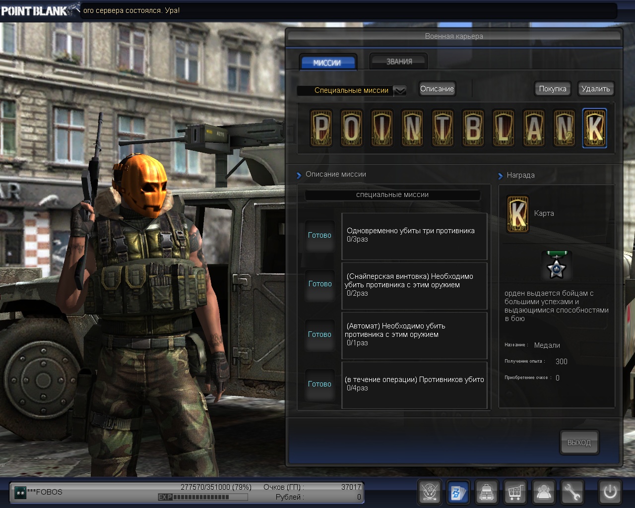Click the Рублей balance label
The width and height of the screenshot is (635, 508).
[290, 497]
